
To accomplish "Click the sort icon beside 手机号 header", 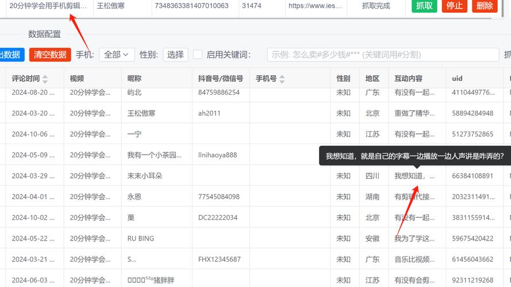I will click(x=282, y=79).
